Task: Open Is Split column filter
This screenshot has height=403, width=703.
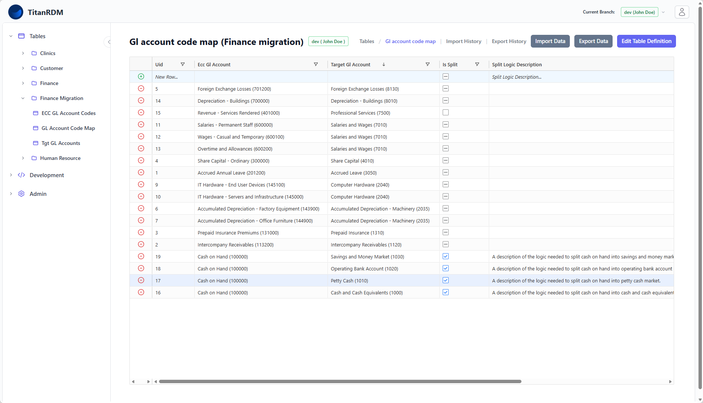Action: click(x=477, y=64)
